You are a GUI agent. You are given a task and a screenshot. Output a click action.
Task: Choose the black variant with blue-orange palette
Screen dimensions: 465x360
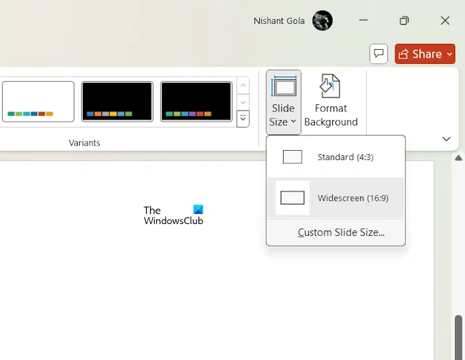coord(117,102)
